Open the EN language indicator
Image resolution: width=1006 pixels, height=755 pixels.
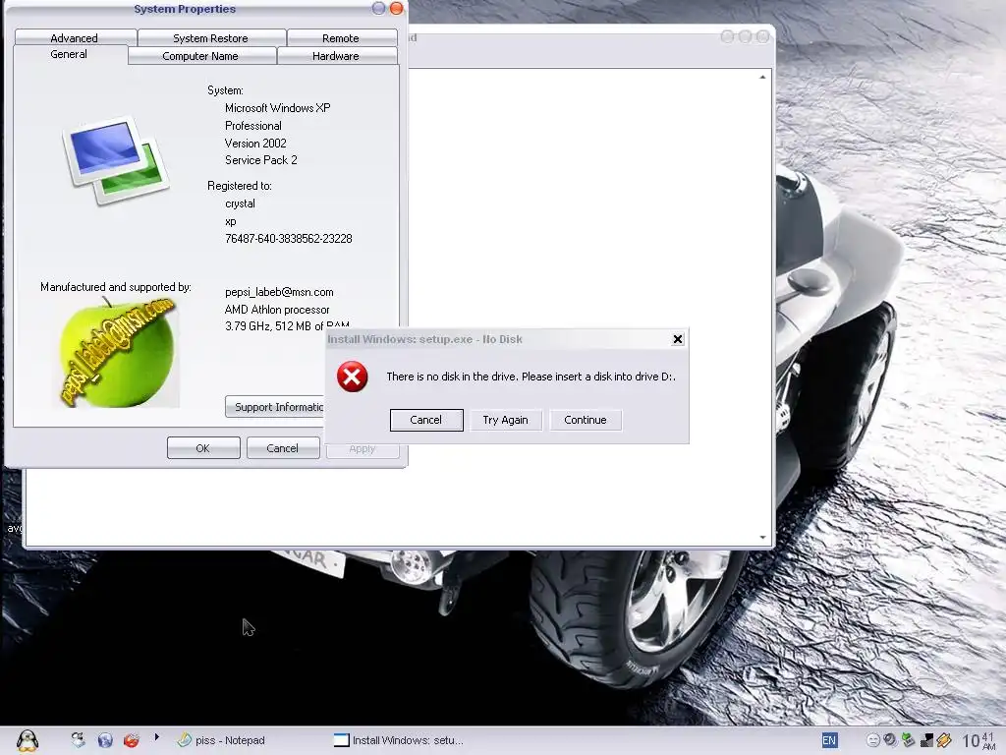tap(829, 740)
